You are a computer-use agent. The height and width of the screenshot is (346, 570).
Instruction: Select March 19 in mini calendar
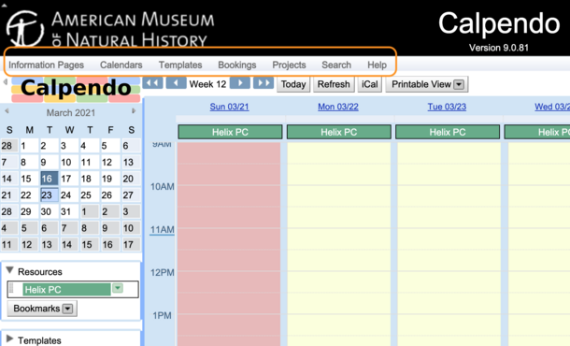point(109,179)
